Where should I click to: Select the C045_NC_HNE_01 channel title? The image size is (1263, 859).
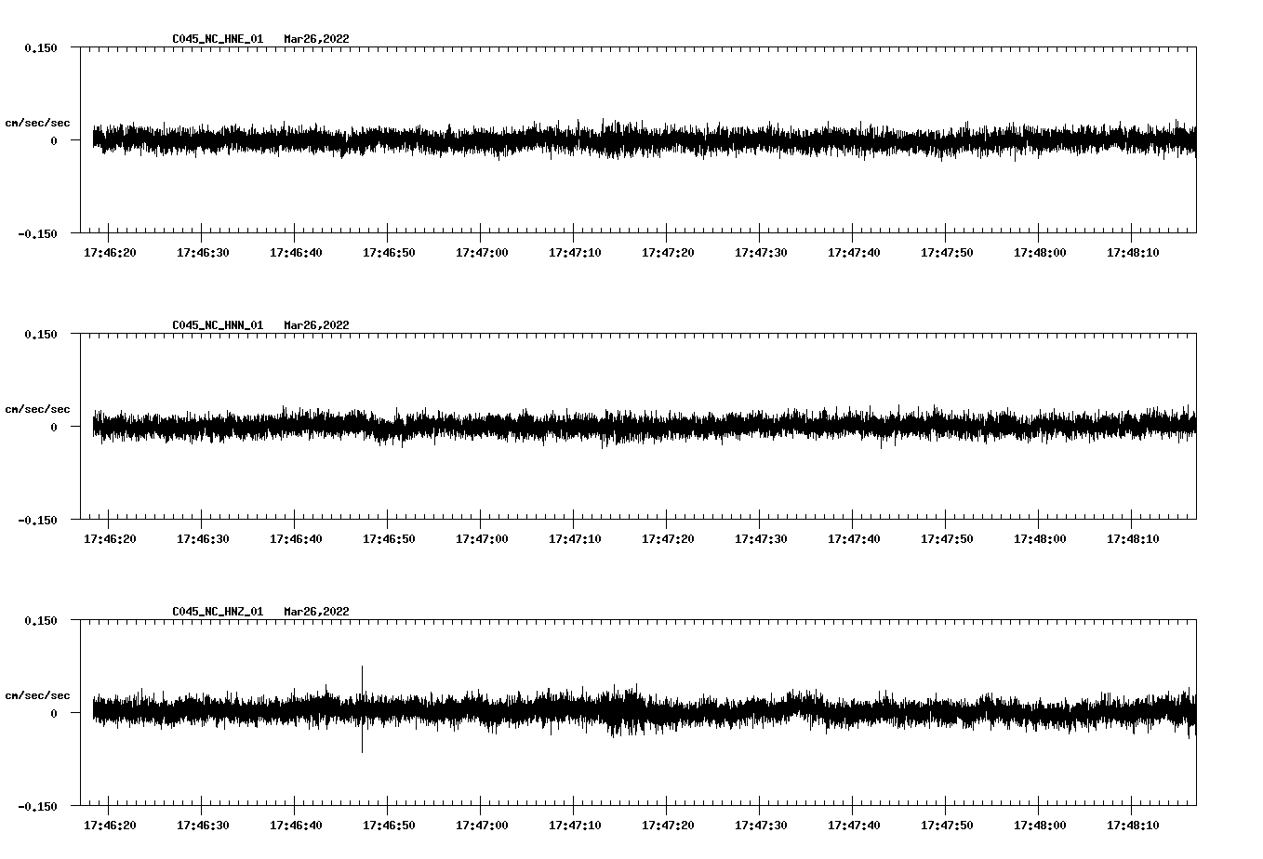coord(218,39)
